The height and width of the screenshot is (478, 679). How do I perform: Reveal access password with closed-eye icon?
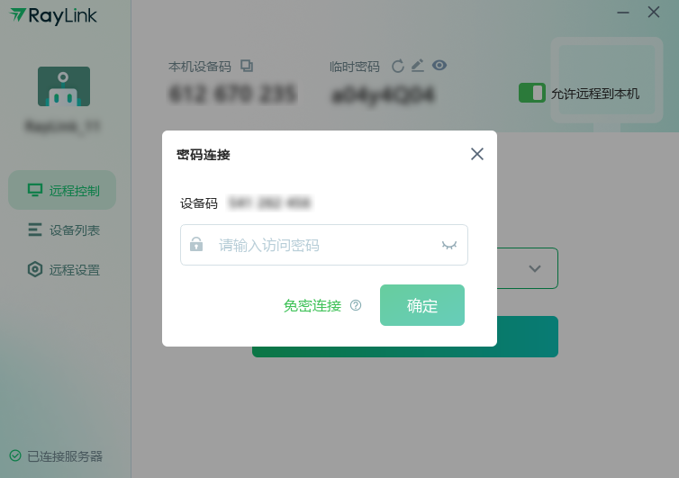(x=449, y=245)
